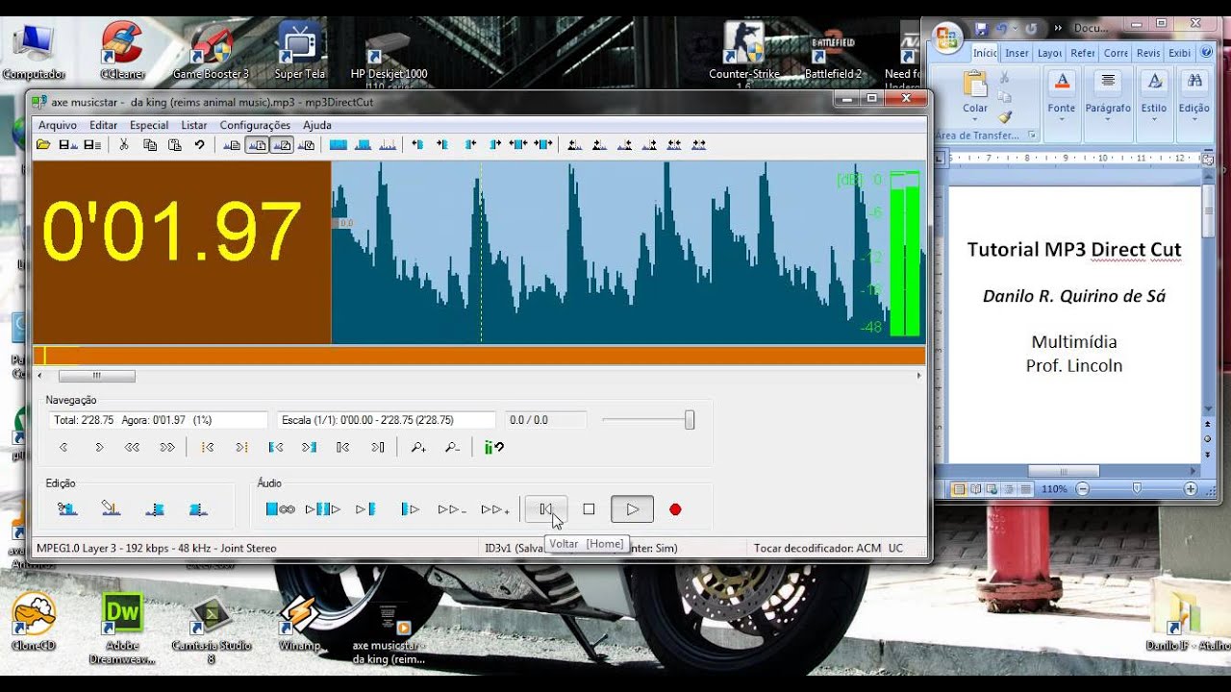1231x692 pixels.
Task: Click the Word zoom in plus button
Action: coord(1192,489)
